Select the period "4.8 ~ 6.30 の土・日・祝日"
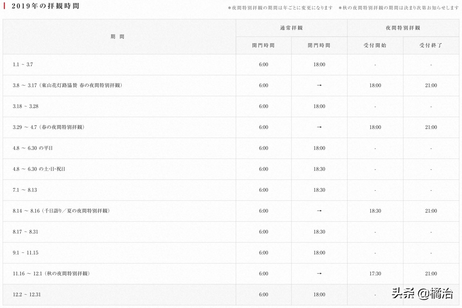The width and height of the screenshot is (462, 308). (x=39, y=169)
